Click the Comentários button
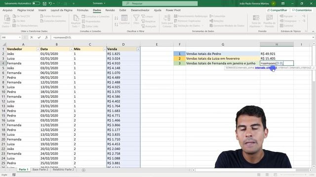316x177 pixels. coord(302,10)
